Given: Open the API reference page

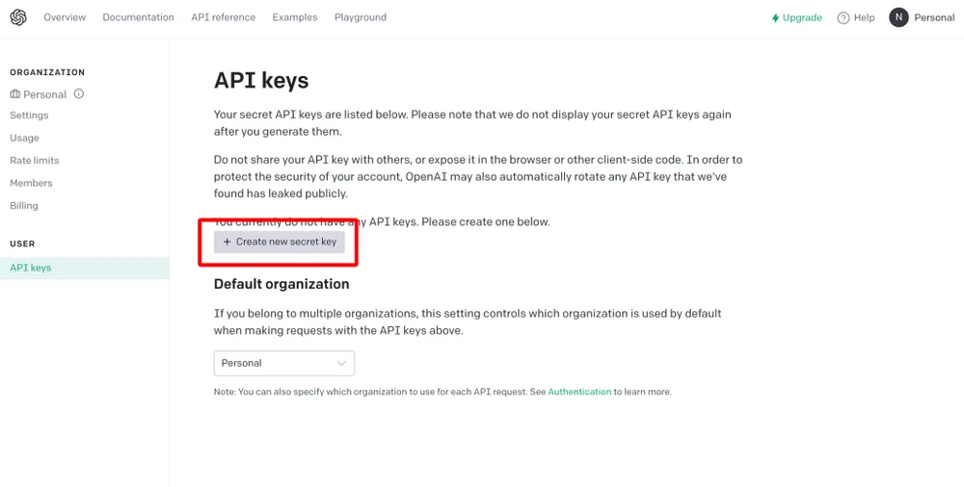Looking at the screenshot, I should pos(224,17).
